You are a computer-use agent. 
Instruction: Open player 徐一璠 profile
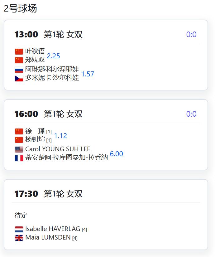35,131
